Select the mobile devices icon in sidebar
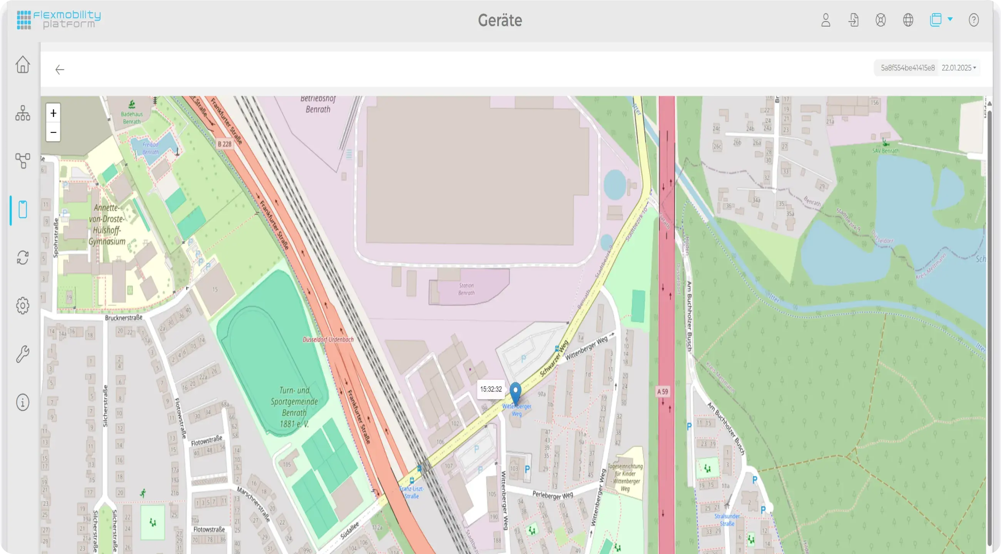The width and height of the screenshot is (1001, 554). [x=23, y=209]
